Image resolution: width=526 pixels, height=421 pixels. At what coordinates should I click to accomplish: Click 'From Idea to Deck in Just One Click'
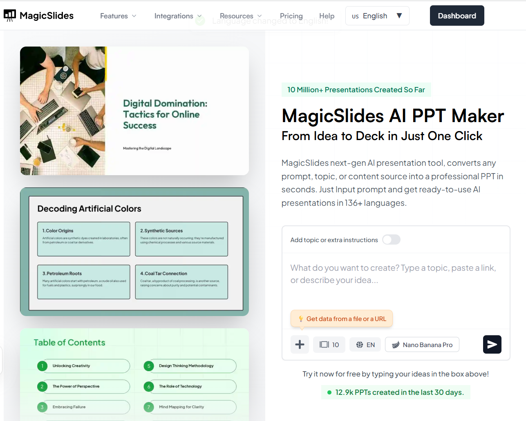382,136
